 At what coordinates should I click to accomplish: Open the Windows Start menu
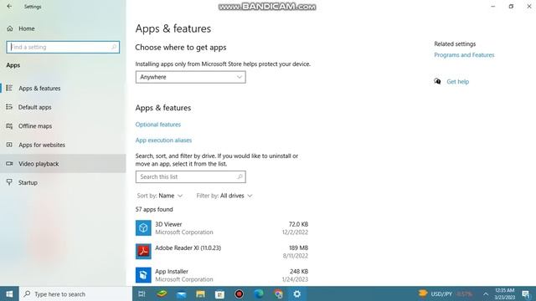point(9,293)
